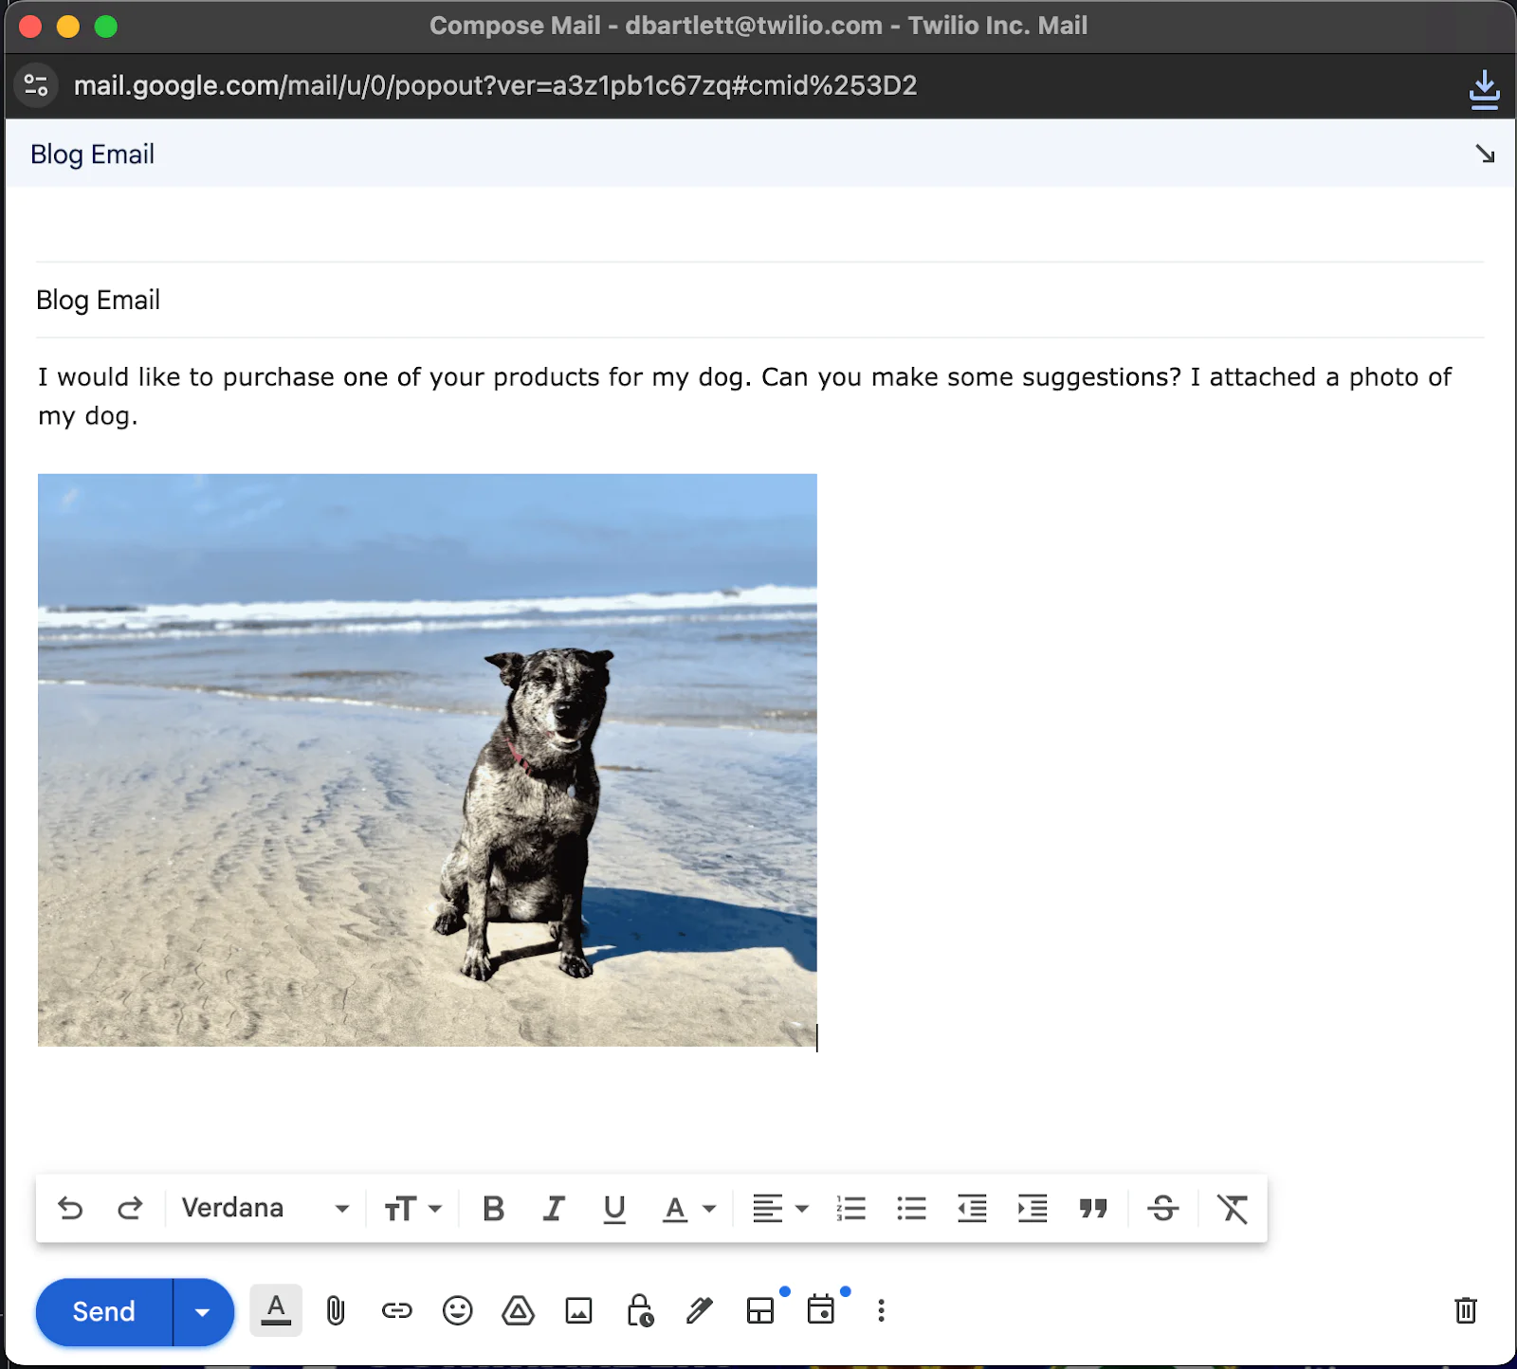Open the text color picker
Screen dimensions: 1517x1369
click(x=685, y=1208)
